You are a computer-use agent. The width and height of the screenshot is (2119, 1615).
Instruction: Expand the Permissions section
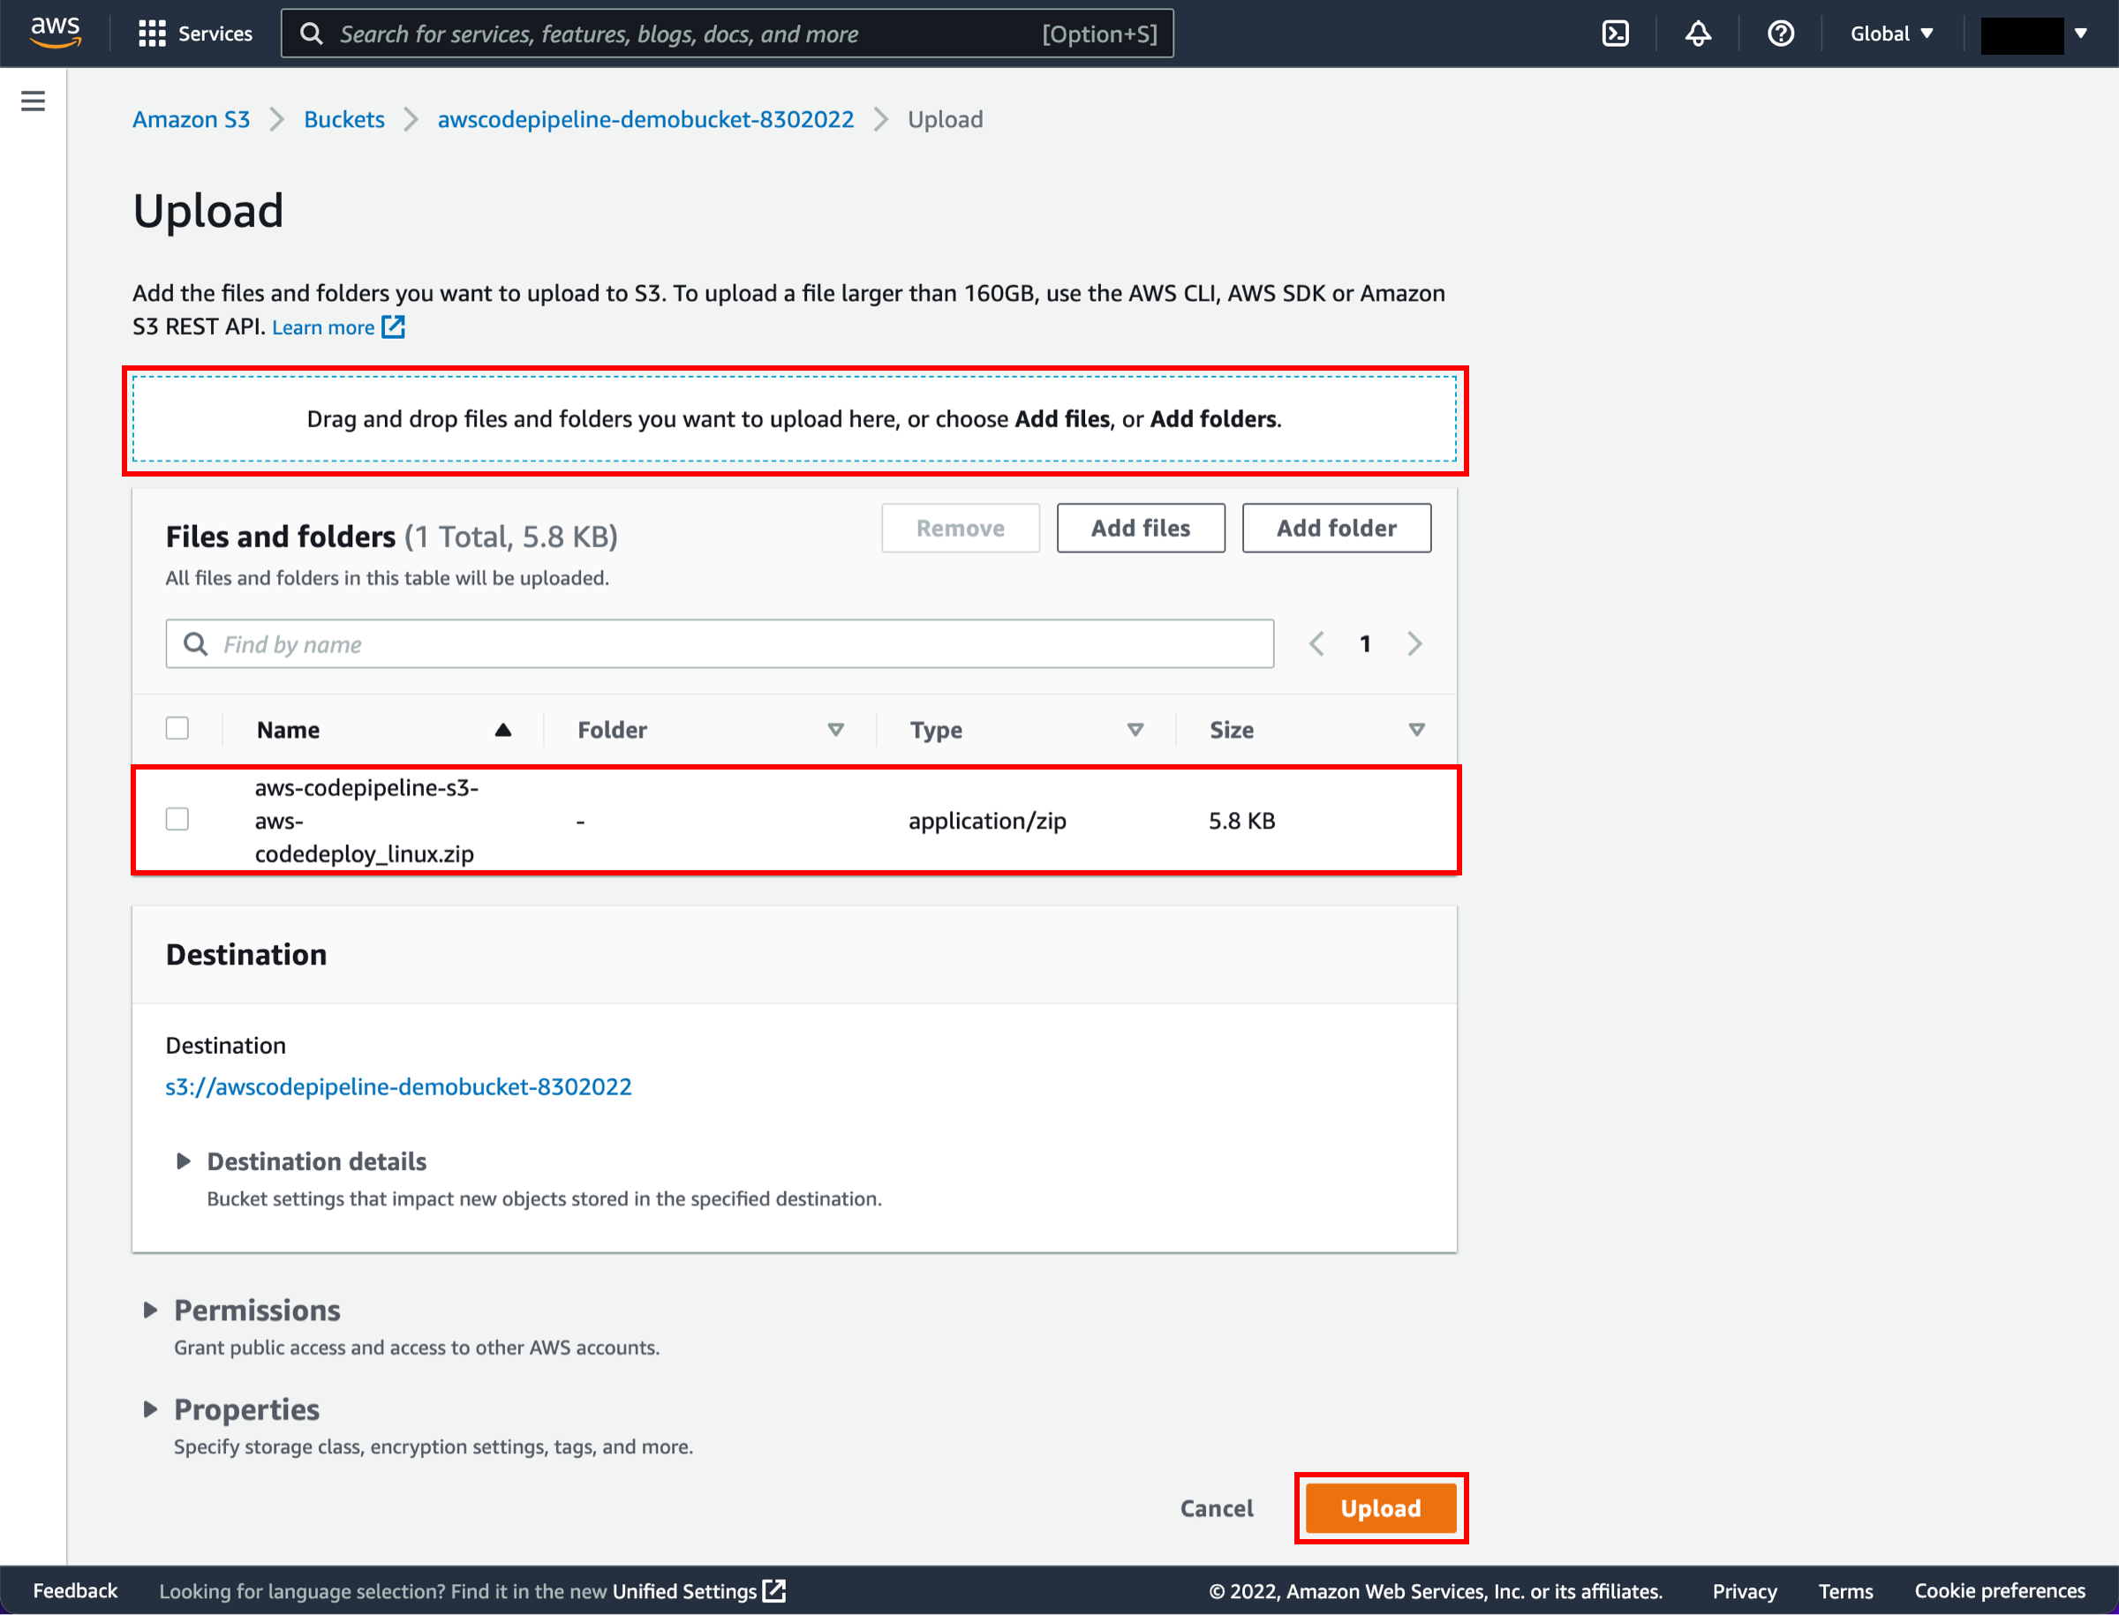tap(150, 1311)
